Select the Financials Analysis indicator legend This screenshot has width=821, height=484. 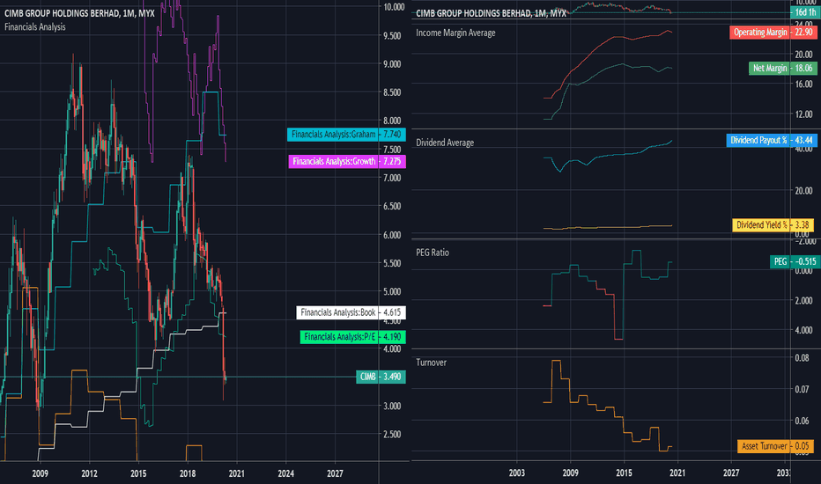pyautogui.click(x=35, y=26)
